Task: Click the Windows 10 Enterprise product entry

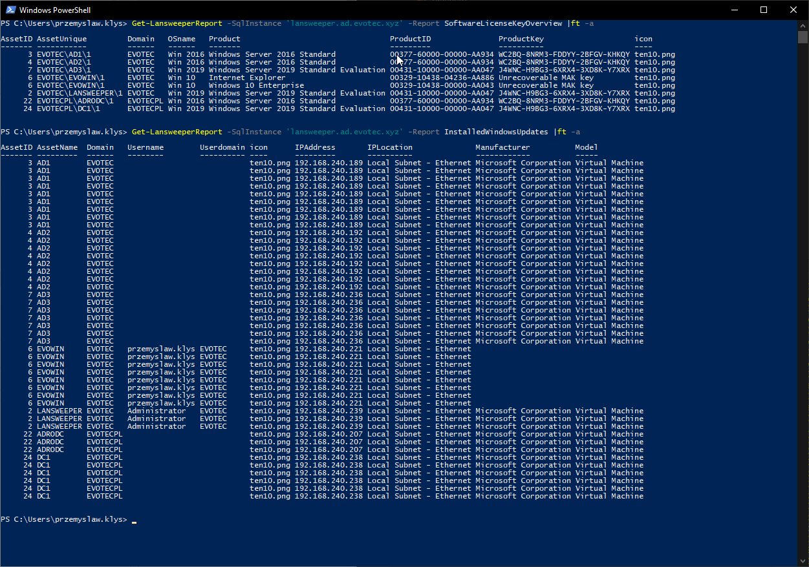Action: (255, 85)
